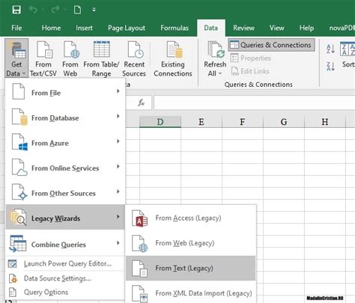
Task: Open the Help tab
Action: 306,28
